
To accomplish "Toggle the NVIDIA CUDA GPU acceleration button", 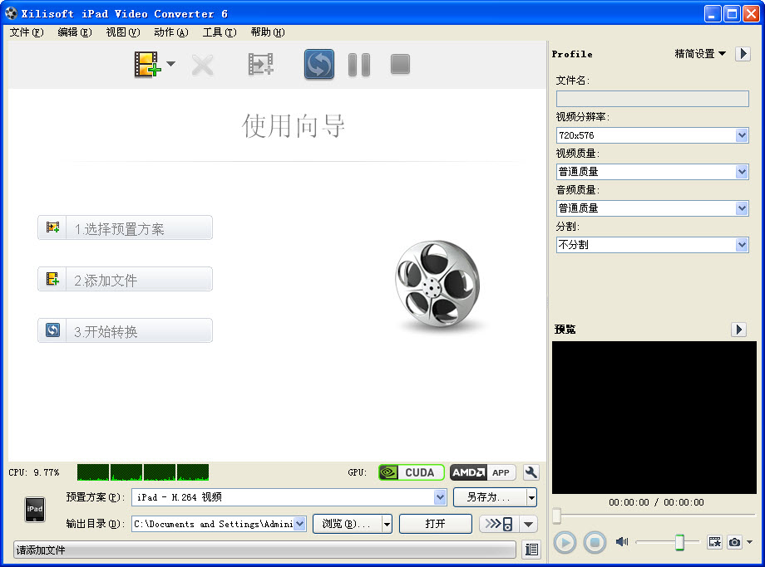I will pos(412,472).
